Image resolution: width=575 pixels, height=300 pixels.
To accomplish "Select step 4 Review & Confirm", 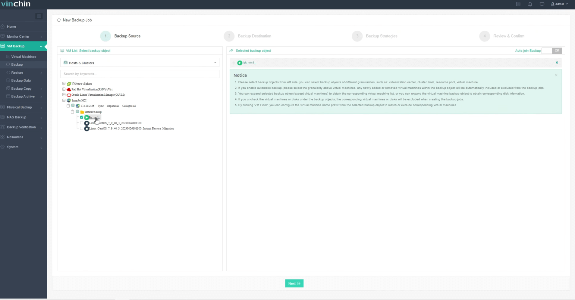I will point(502,36).
